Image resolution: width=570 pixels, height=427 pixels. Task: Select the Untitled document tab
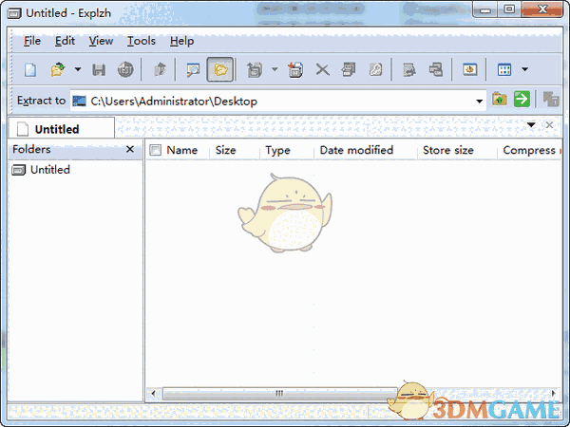[61, 128]
